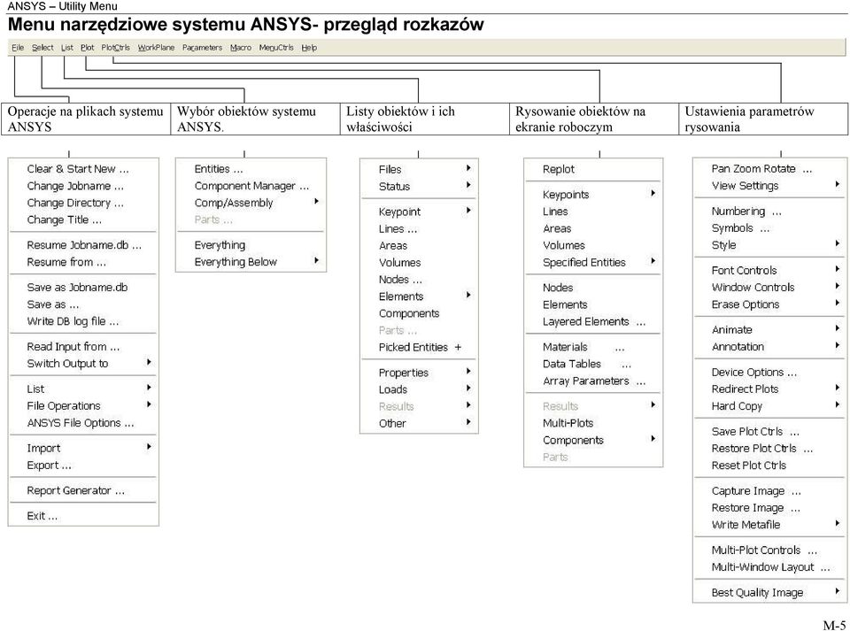Image resolution: width=850 pixels, height=631 pixels.
Task: Select Change Title entry
Action: pos(83,219)
